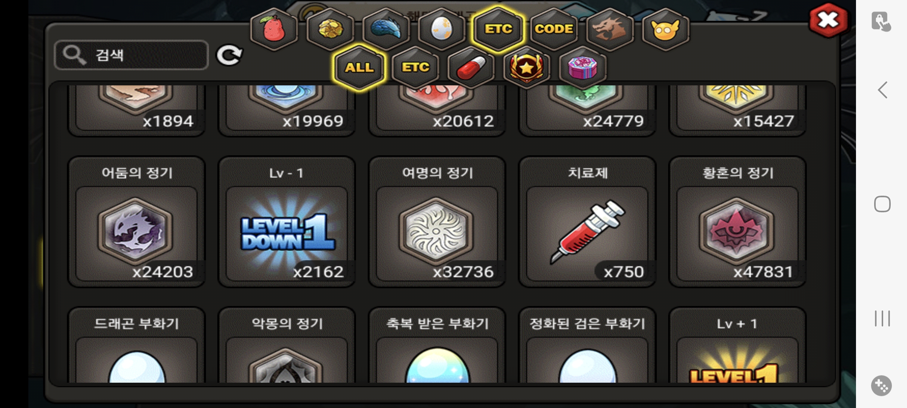
Task: Toggle the red capsule pill filter
Action: (x=471, y=68)
